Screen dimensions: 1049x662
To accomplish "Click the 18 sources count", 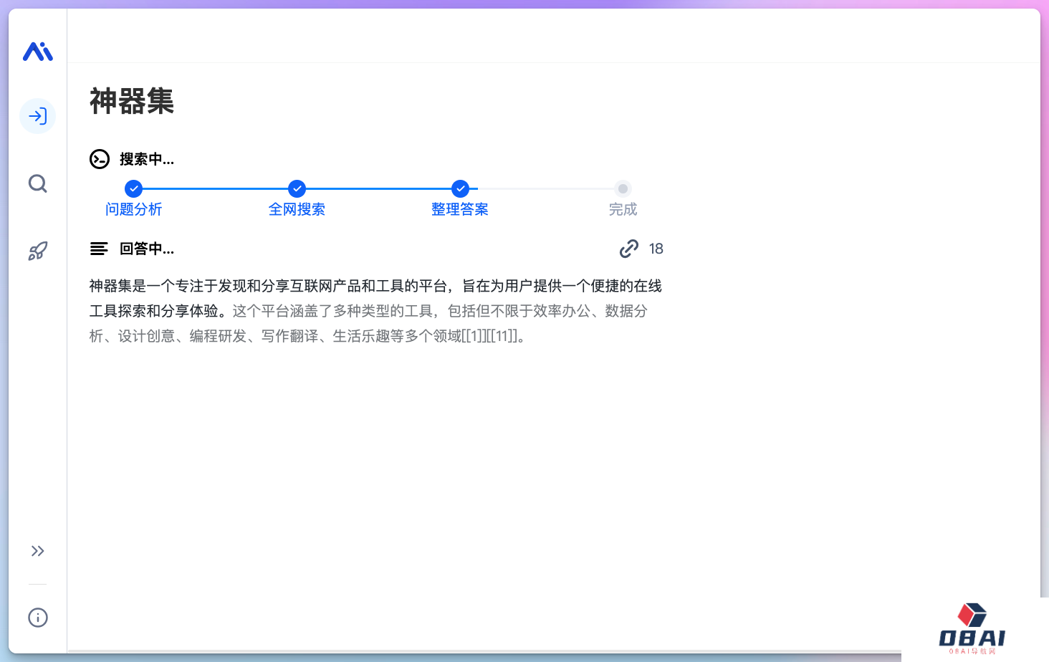I will coord(656,249).
